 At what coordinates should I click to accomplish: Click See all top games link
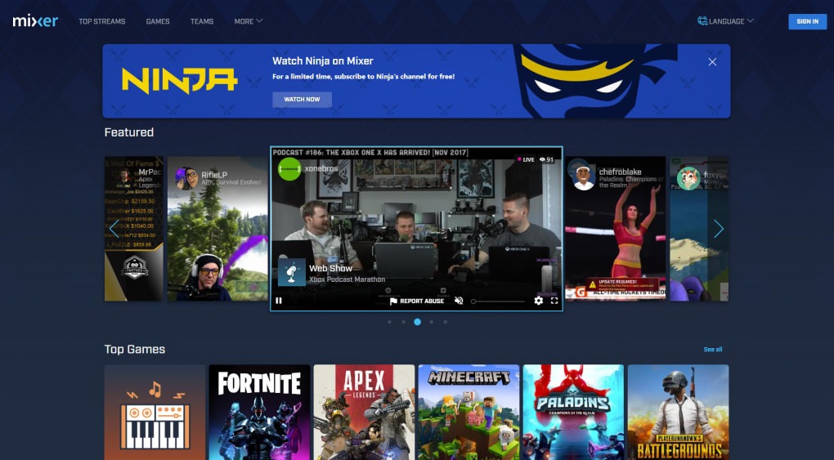pyautogui.click(x=713, y=350)
